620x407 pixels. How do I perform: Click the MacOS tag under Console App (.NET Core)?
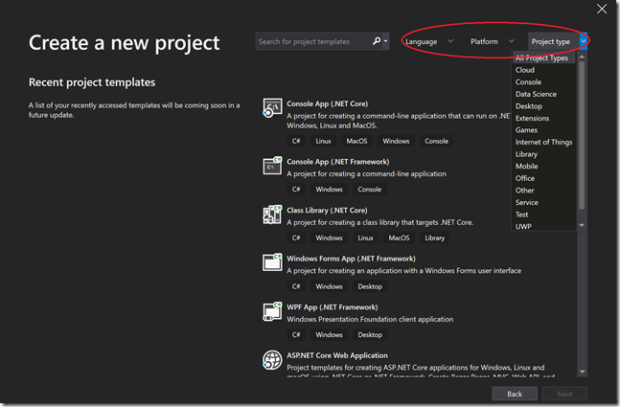(x=356, y=141)
